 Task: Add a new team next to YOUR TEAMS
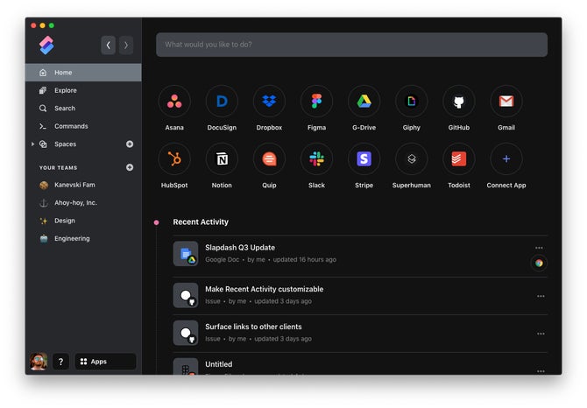(130, 167)
